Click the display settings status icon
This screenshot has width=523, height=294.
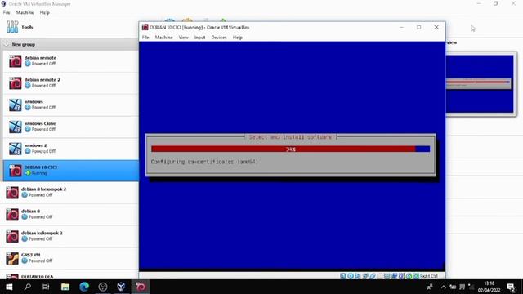pyautogui.click(x=387, y=276)
